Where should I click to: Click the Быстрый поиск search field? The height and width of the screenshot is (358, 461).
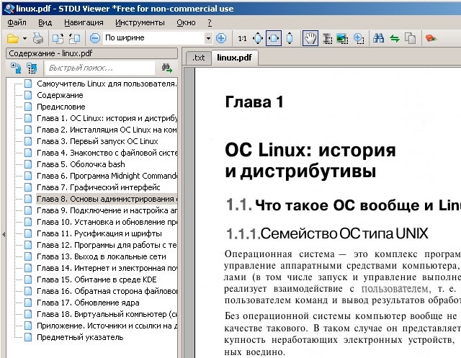tap(98, 68)
